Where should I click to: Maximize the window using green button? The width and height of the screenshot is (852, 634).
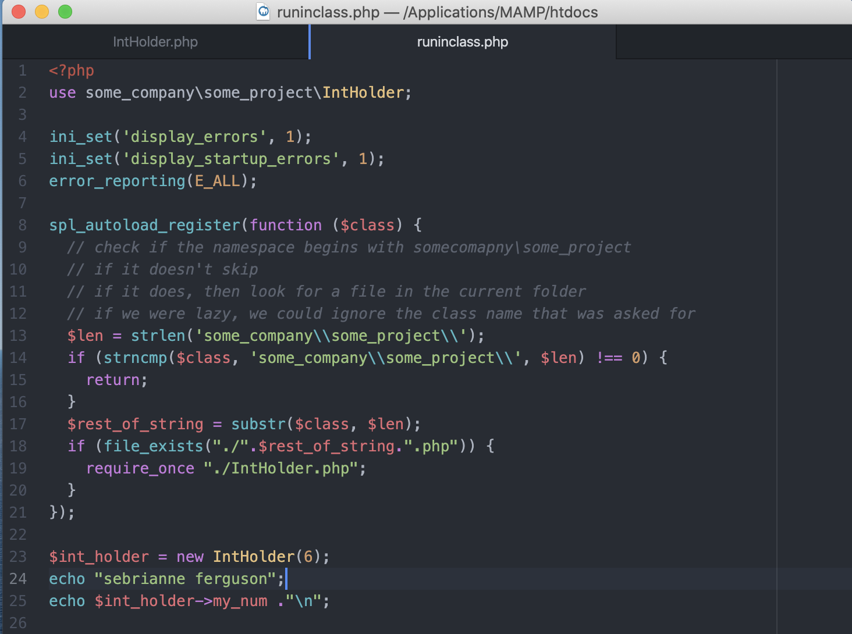coord(65,12)
